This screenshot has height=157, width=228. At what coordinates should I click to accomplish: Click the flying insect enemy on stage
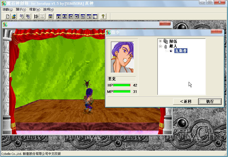coord(87,84)
